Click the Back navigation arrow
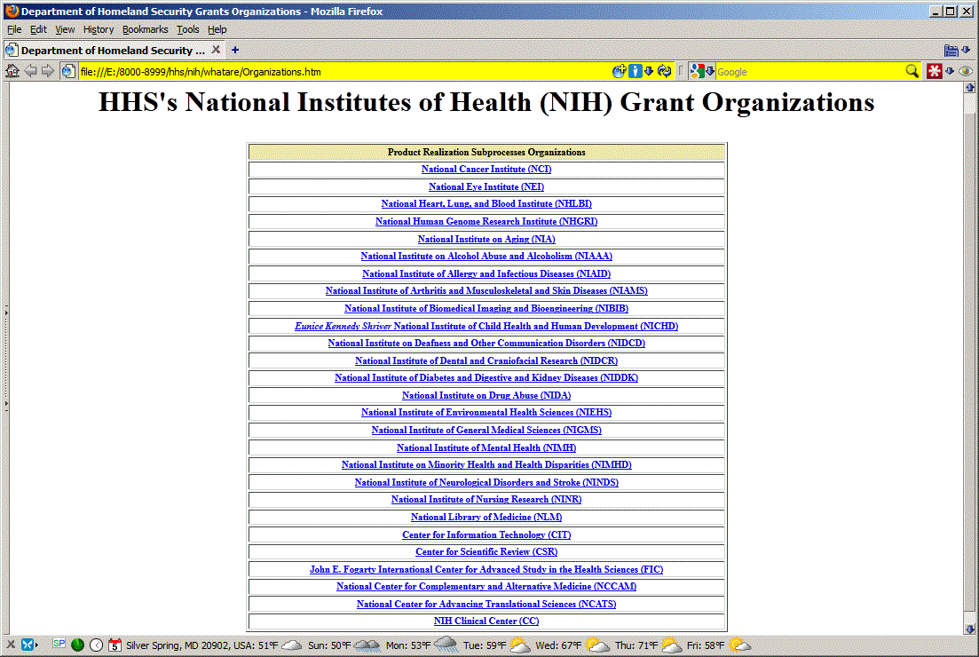Screen dimensions: 979x657 tap(30, 71)
